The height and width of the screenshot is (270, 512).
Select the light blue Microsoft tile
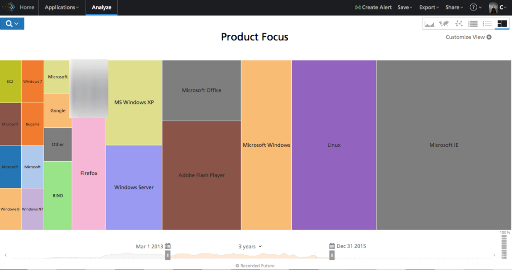click(x=32, y=167)
